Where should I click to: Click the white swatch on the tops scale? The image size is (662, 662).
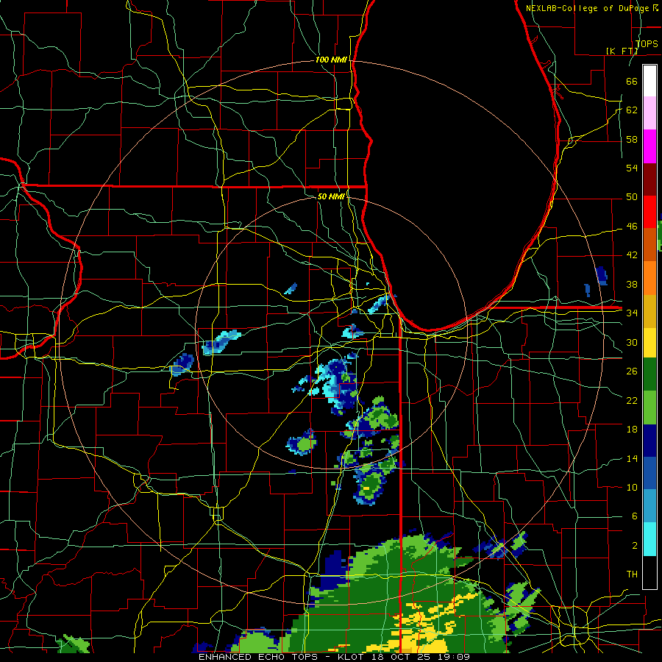649,81
